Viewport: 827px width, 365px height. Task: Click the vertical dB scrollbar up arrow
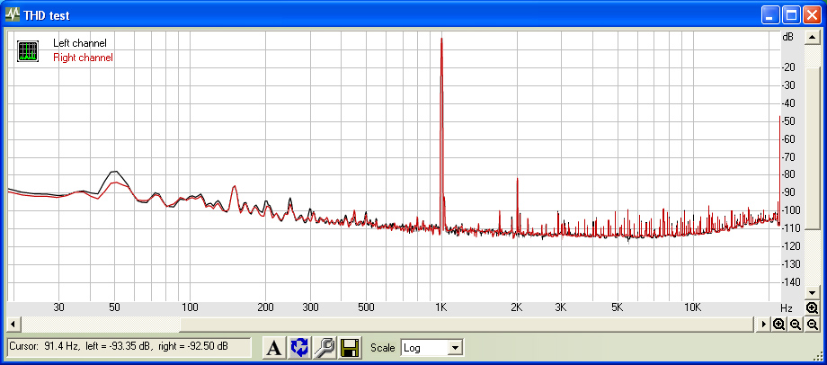click(x=812, y=37)
